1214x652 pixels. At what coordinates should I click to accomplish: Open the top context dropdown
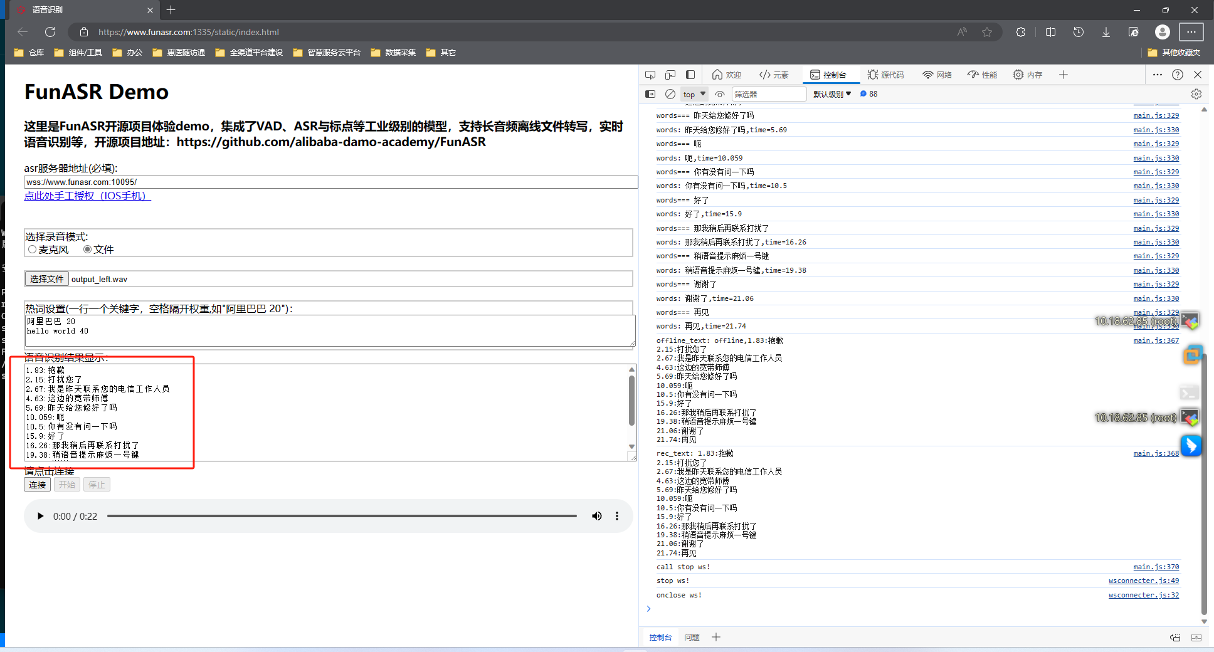click(x=694, y=94)
